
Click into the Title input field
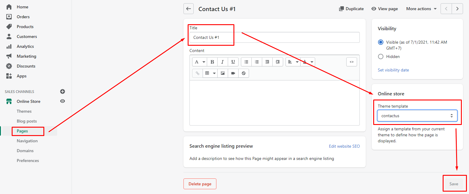[274, 37]
